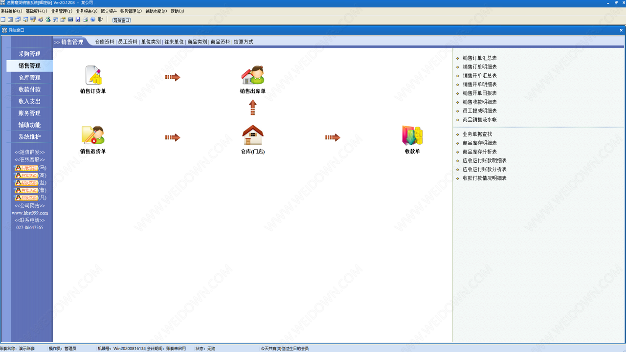Image resolution: width=626 pixels, height=352 pixels.
Task: Select 收款付款 in the sidebar
Action: pos(29,89)
